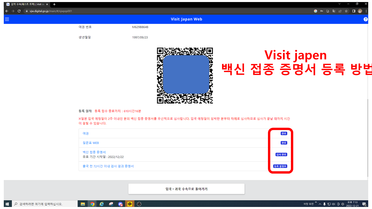
Task: Select the Visit Japan Web browser tab
Action: [28, 4]
